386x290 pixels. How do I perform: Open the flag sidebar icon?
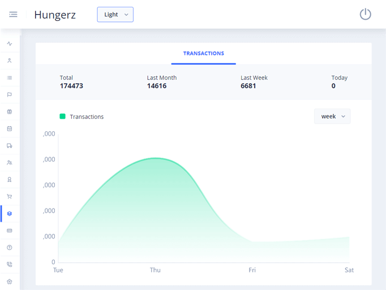point(10,94)
